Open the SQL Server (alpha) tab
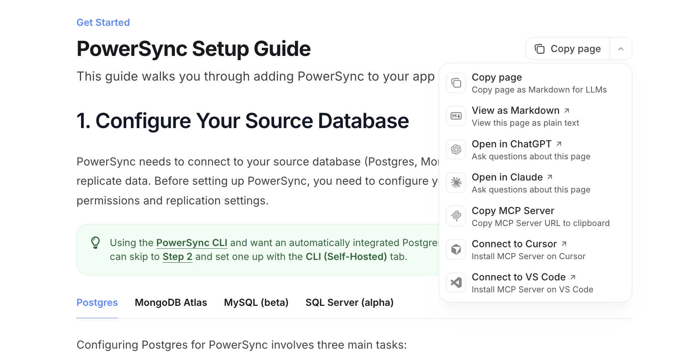The width and height of the screenshot is (688, 361). coord(350,303)
